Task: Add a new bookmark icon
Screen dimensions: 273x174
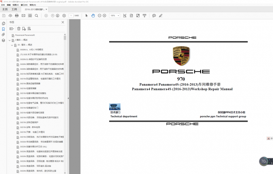Action: [24, 29]
